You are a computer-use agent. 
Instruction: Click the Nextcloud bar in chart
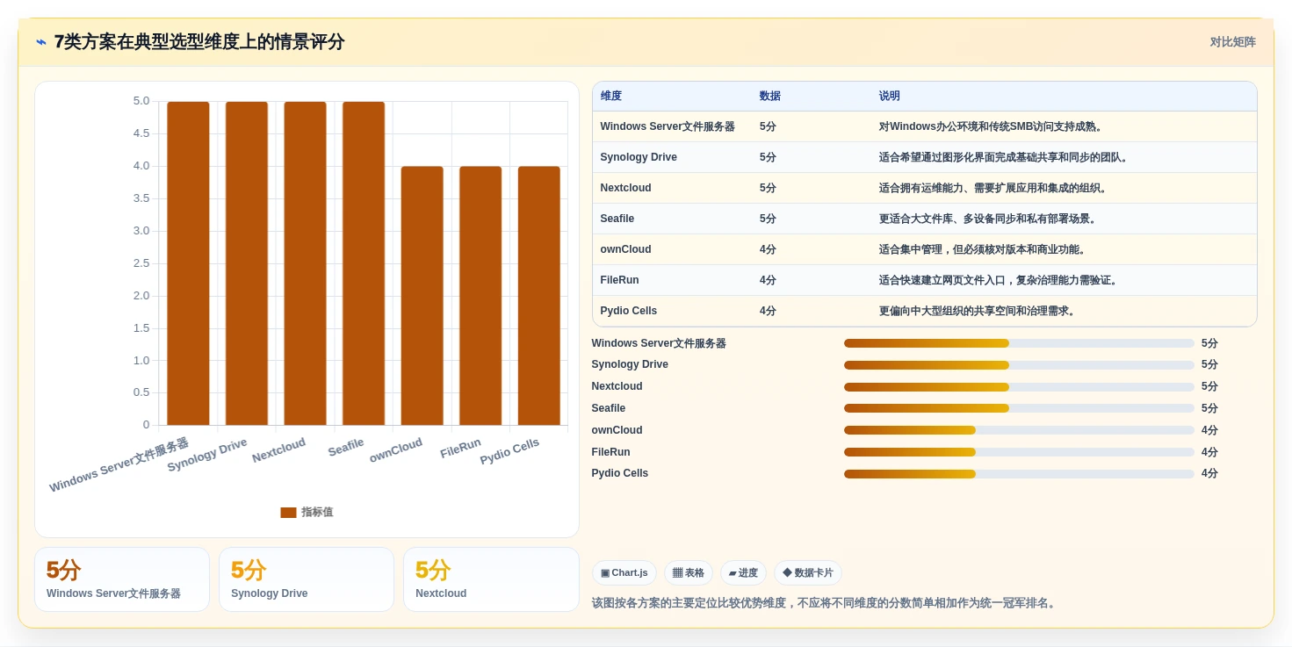pyautogui.click(x=305, y=263)
